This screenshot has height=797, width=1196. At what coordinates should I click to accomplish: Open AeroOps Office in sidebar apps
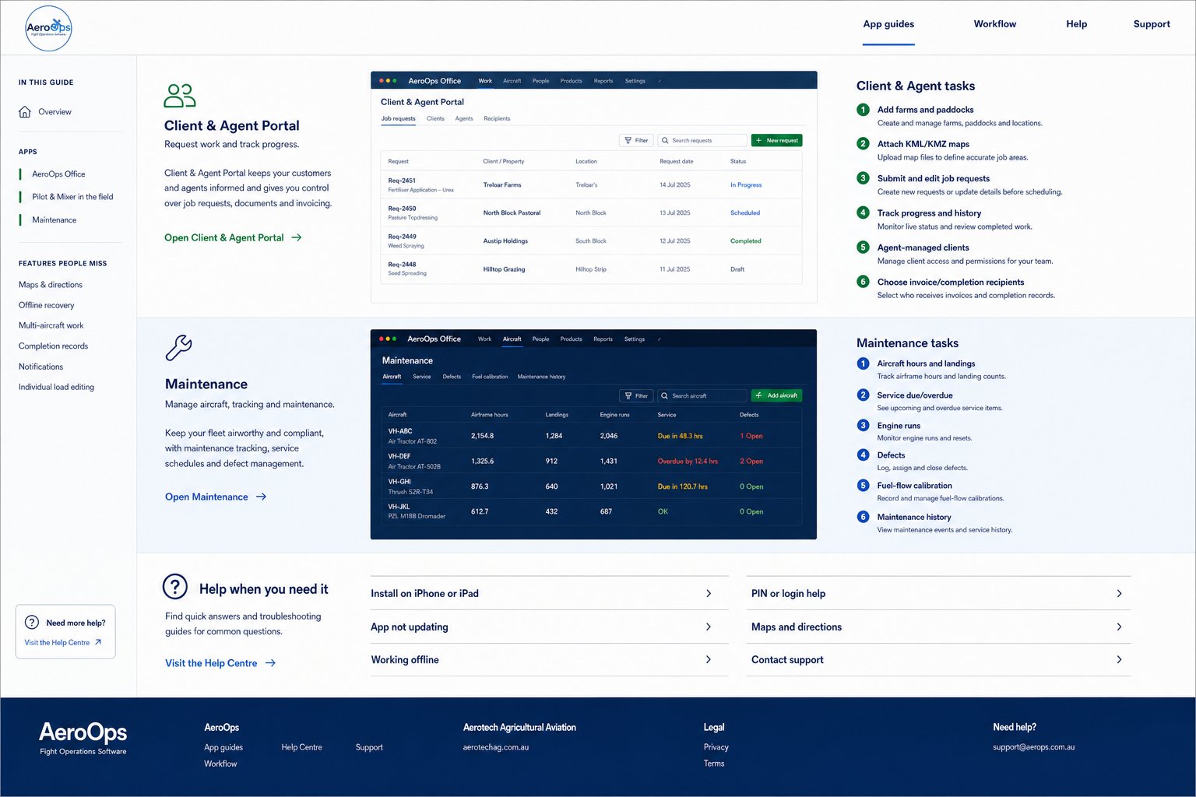coord(58,174)
